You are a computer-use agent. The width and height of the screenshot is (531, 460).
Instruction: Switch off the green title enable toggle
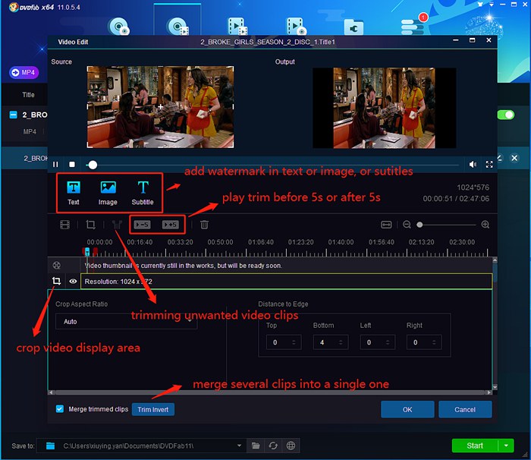coord(505,115)
